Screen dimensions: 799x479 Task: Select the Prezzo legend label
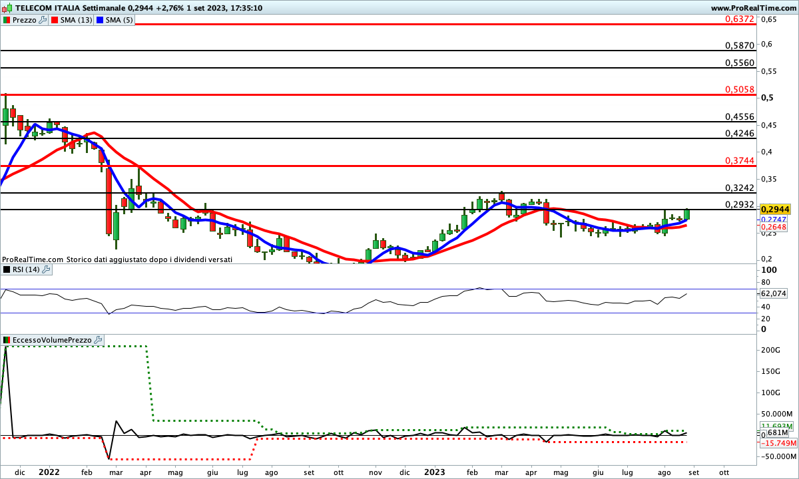[x=25, y=20]
